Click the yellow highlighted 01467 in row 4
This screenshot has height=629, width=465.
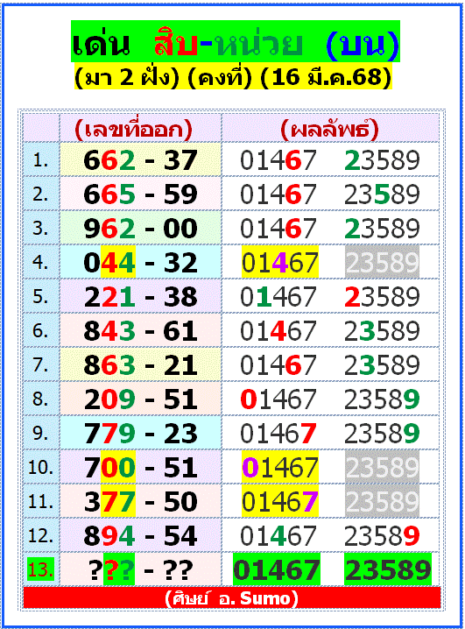(x=280, y=262)
